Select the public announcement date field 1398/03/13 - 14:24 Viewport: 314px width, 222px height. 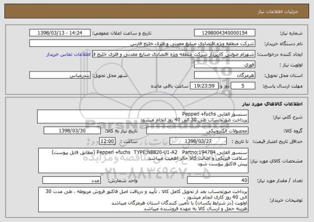pos(60,33)
